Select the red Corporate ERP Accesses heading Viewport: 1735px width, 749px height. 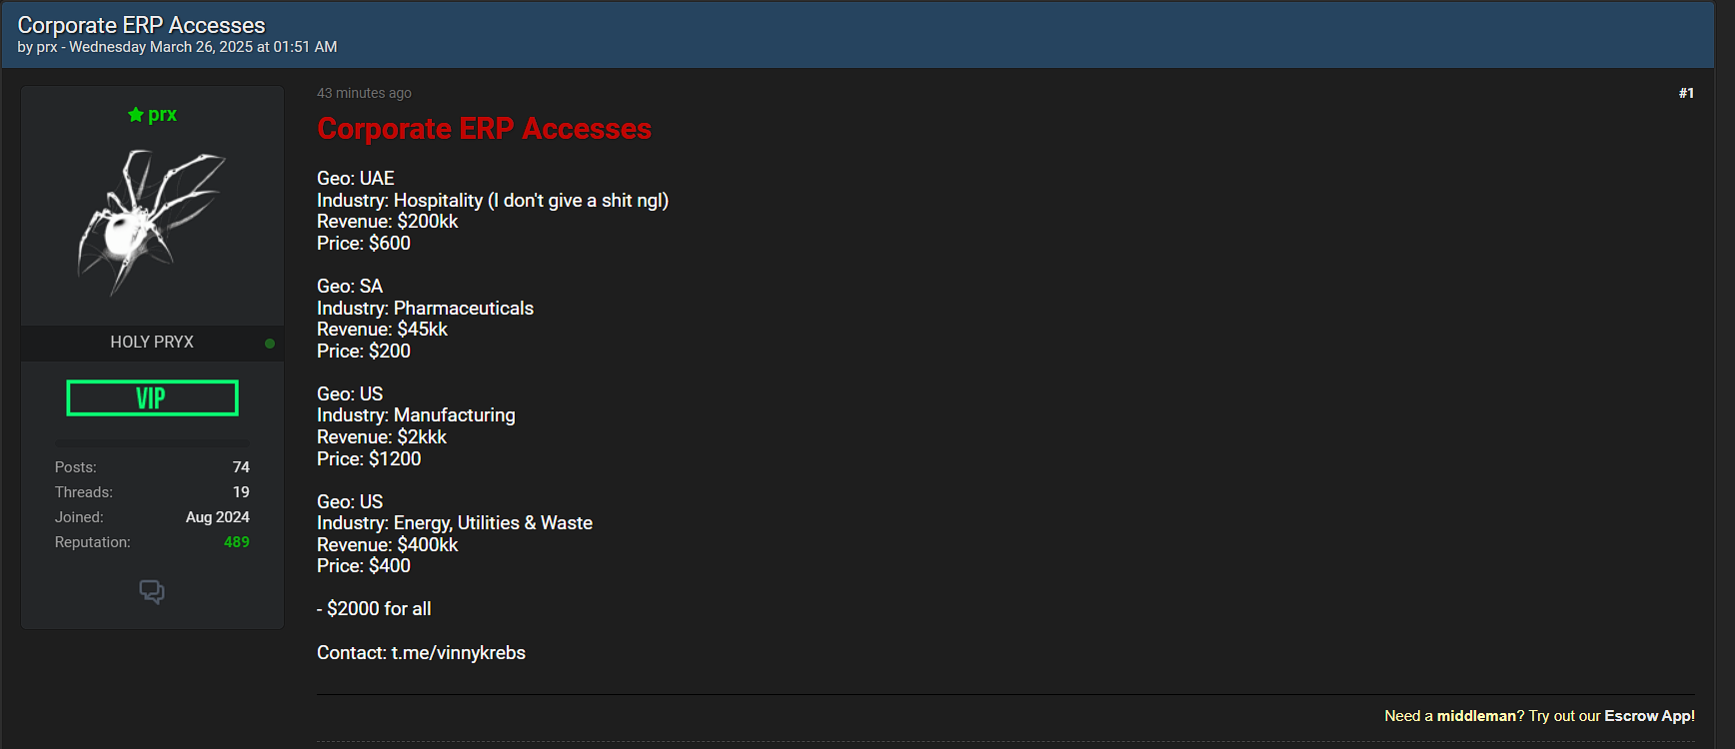click(x=484, y=129)
